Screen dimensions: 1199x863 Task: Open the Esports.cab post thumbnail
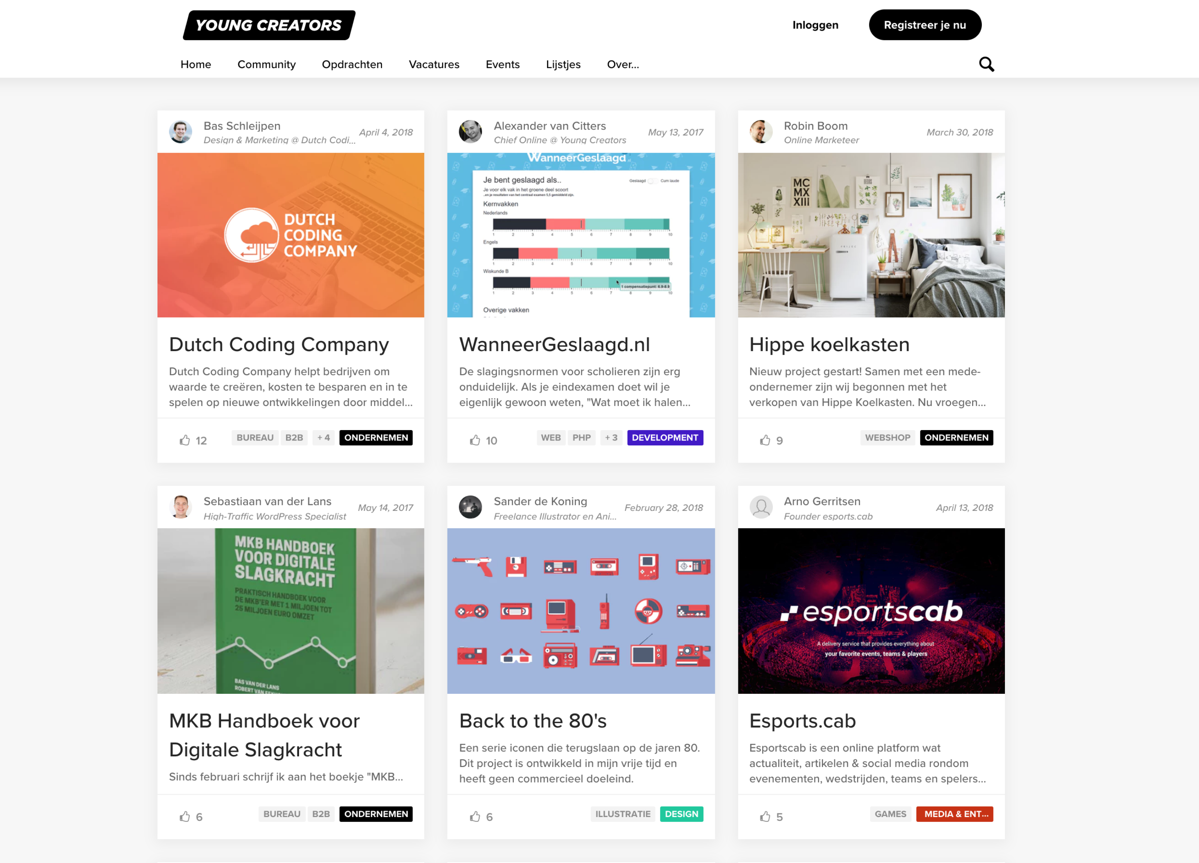tap(874, 612)
